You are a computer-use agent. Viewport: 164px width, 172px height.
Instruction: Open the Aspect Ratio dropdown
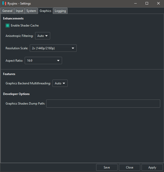coord(43,61)
